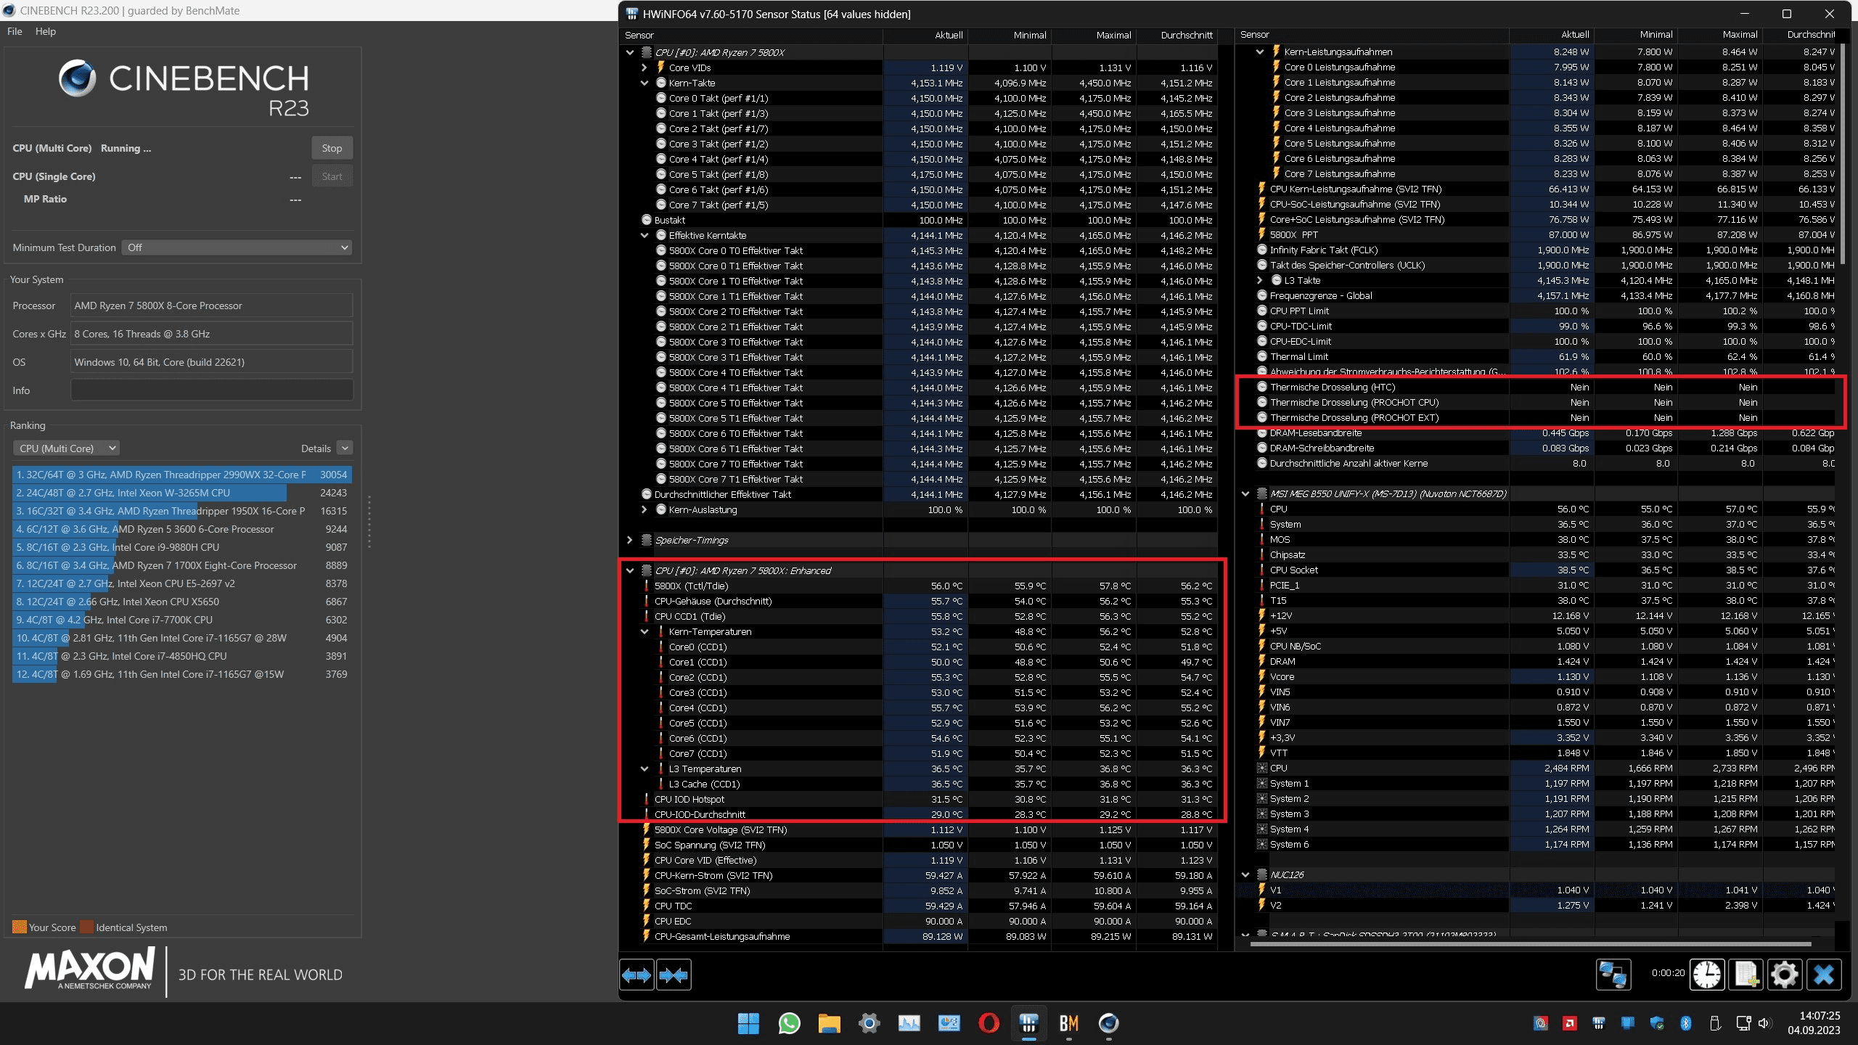Collapse the Kern-Leistungsaufnahmen group
Viewport: 1858px width, 1045px height.
[1259, 52]
